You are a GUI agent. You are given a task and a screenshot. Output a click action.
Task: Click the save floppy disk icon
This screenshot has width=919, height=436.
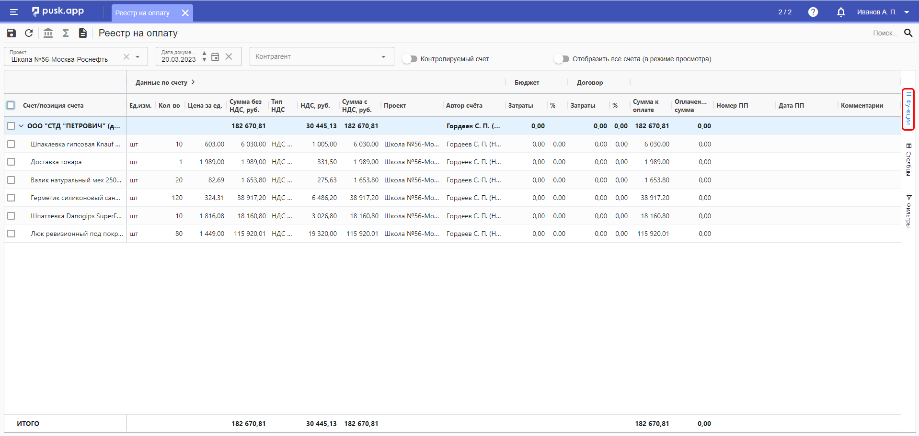[11, 33]
